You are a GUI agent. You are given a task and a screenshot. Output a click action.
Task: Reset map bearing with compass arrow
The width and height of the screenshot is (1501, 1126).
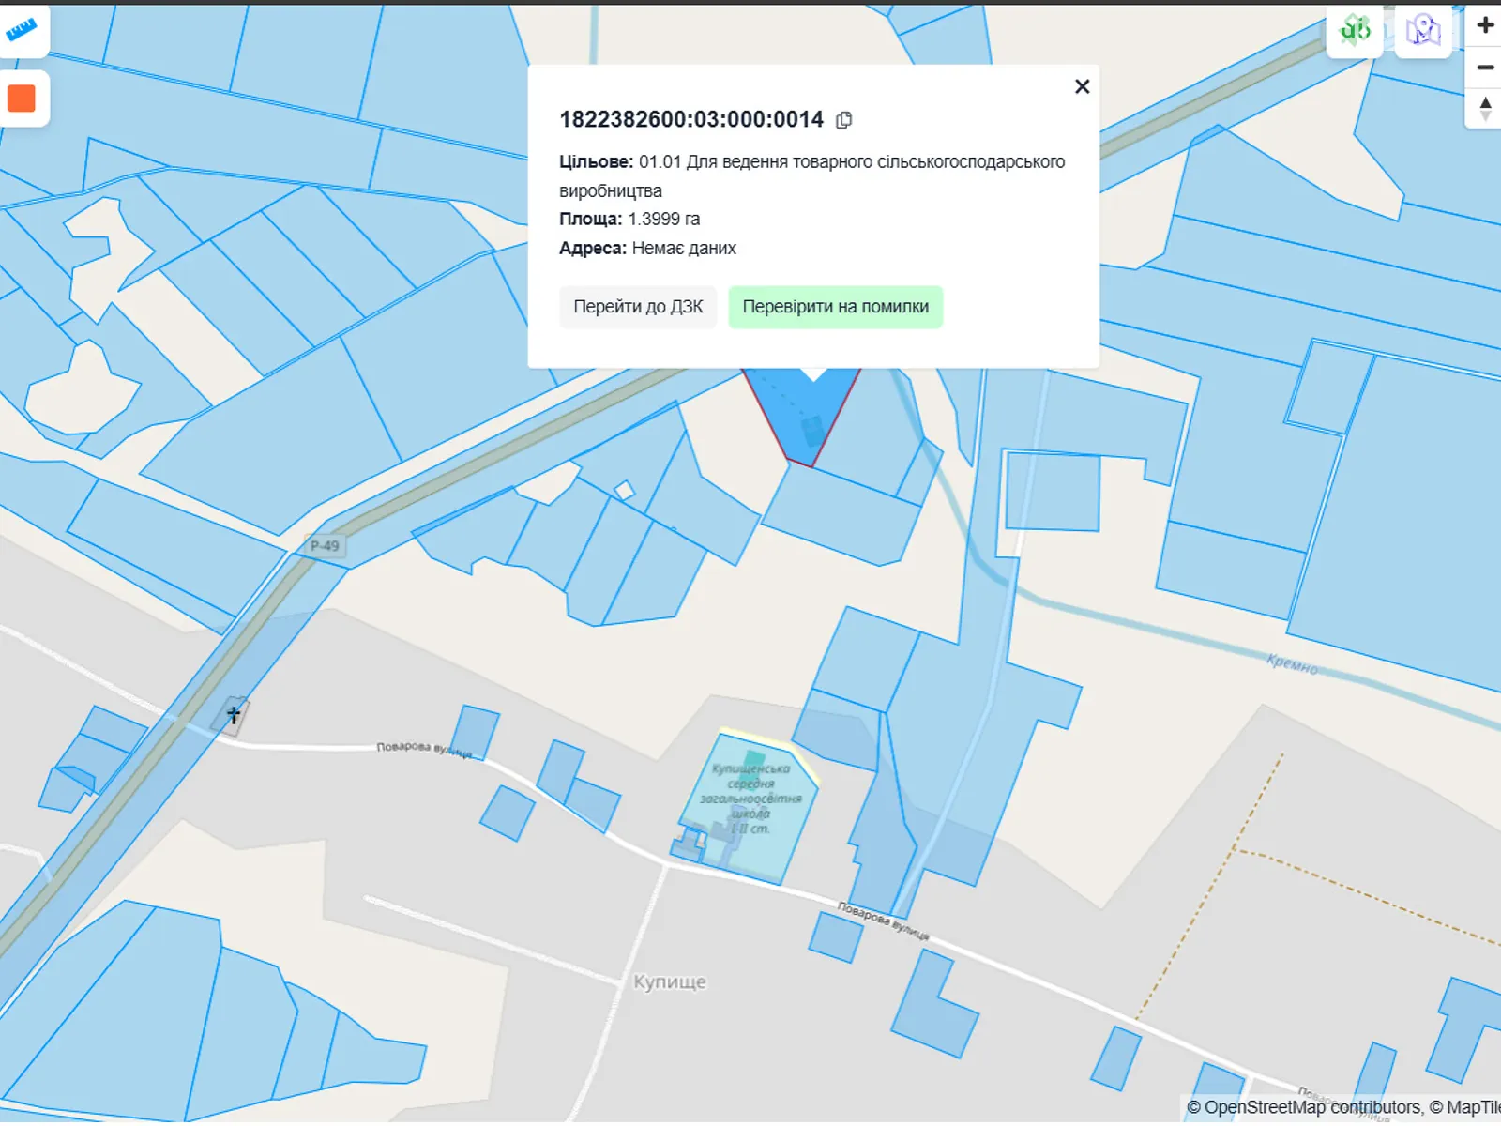(1485, 107)
